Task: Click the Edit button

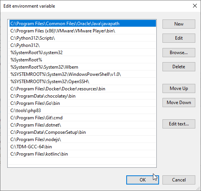Action: [x=179, y=38]
